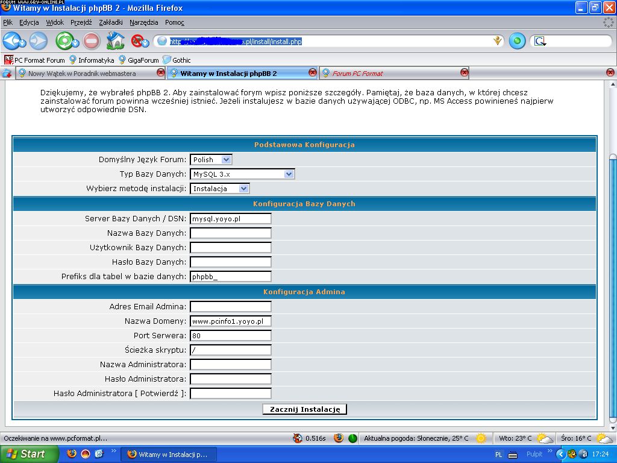Viewport: 617px width, 463px height.
Task: Open a new tab with the tab bar icon
Action: tap(7, 73)
